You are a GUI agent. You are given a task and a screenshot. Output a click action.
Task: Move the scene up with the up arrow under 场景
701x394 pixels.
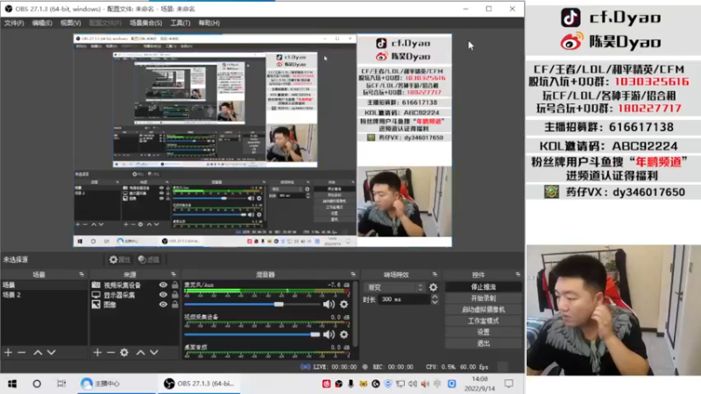[38, 353]
